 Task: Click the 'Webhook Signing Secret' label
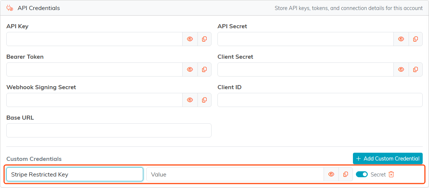click(41, 87)
